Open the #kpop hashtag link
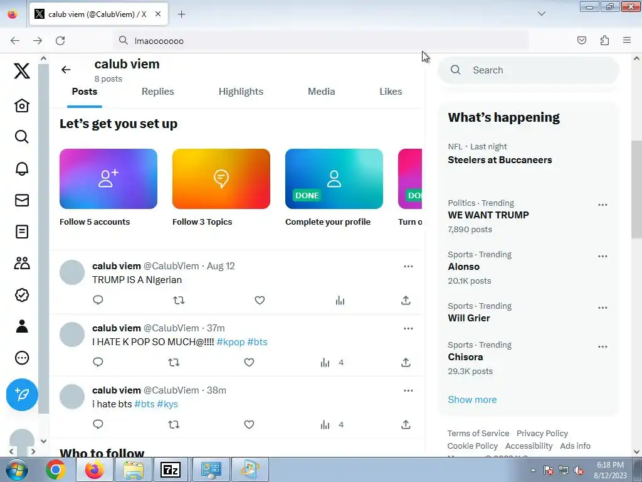642x482 pixels. click(231, 342)
